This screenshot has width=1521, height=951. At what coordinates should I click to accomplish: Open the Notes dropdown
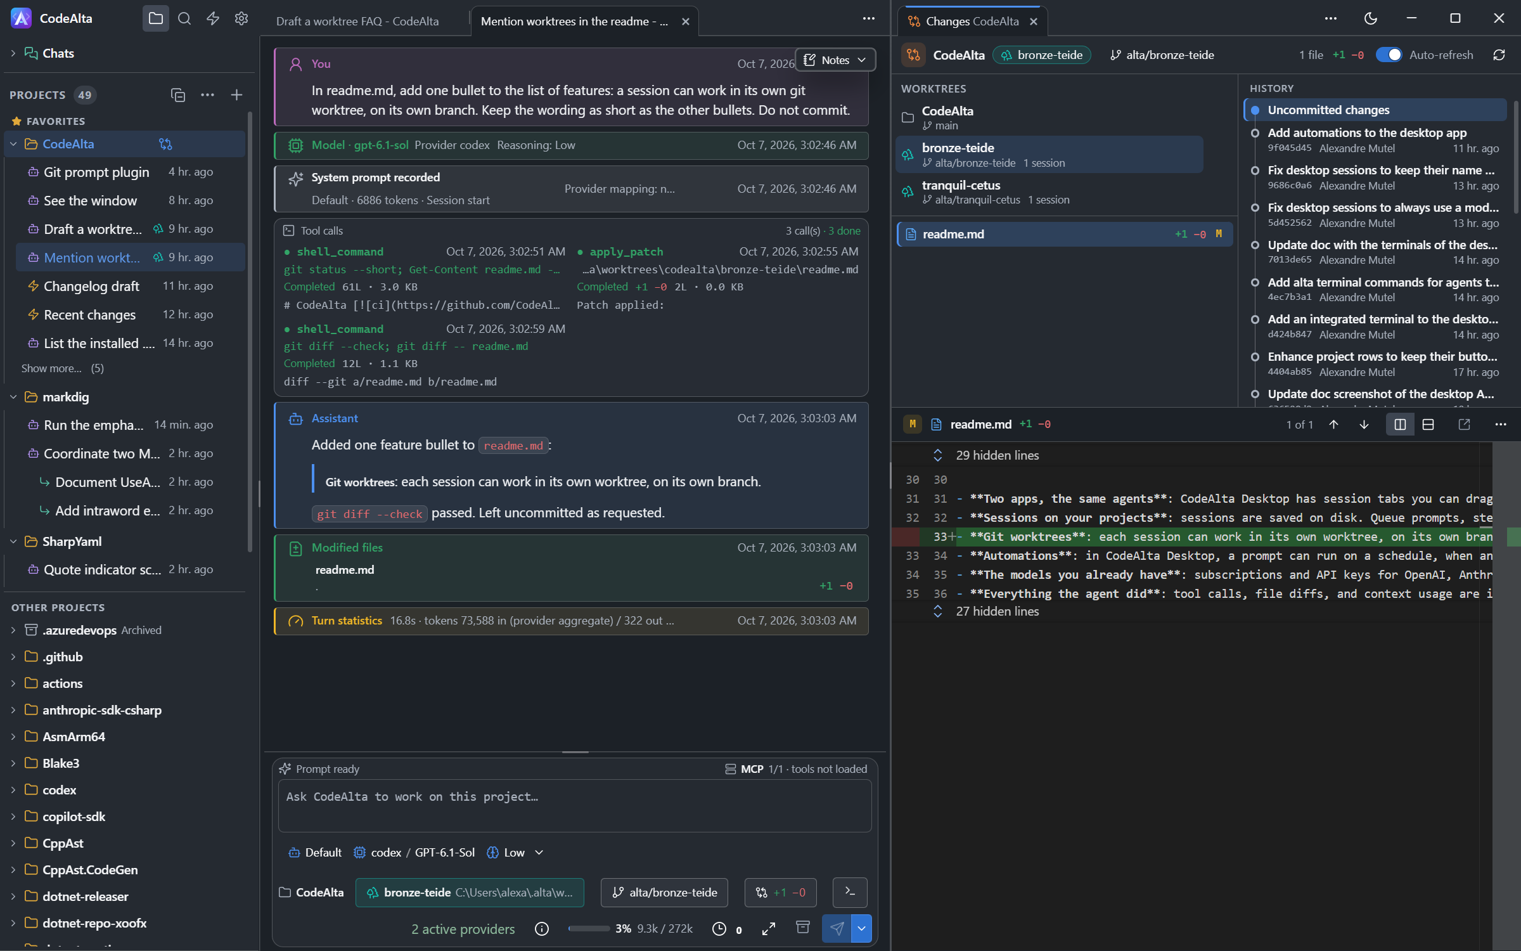click(x=835, y=60)
